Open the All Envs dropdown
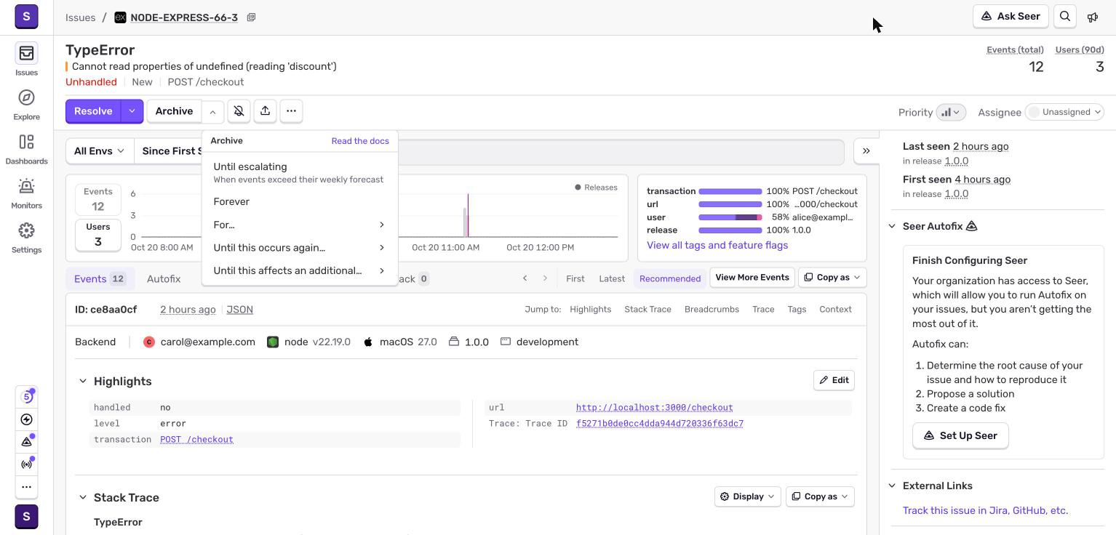 coord(100,150)
